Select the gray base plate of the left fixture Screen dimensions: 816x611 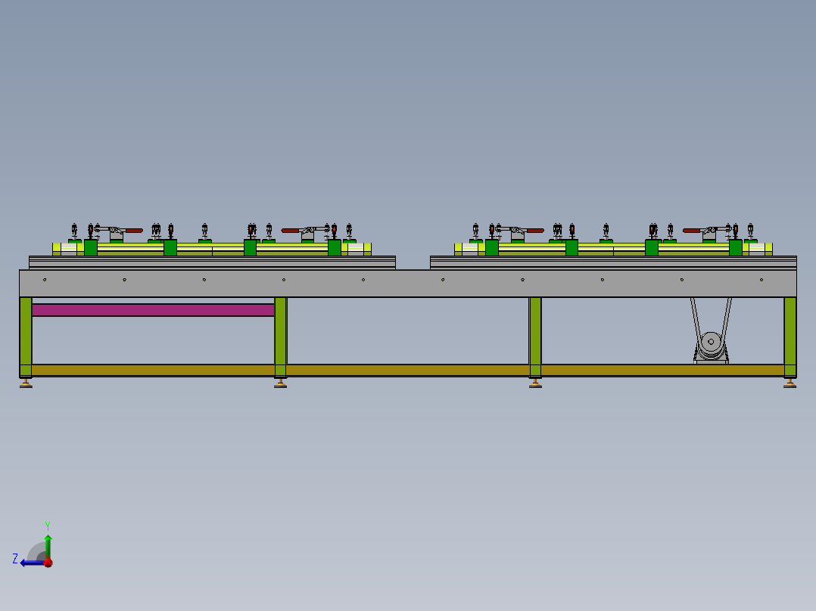click(212, 264)
